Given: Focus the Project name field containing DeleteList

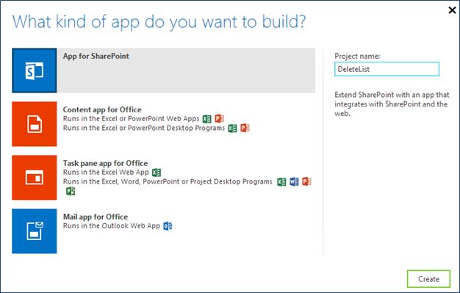Looking at the screenshot, I should coord(387,69).
